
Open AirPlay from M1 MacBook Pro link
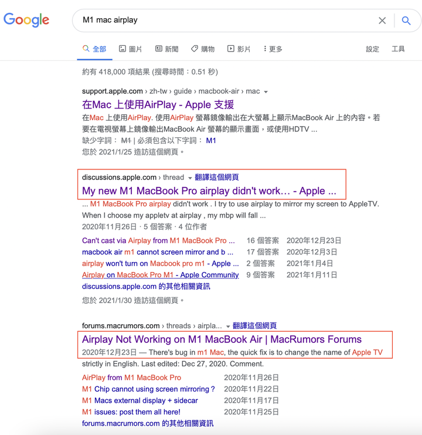[x=131, y=378]
